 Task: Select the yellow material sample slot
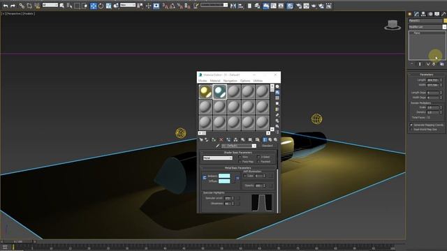click(x=205, y=91)
